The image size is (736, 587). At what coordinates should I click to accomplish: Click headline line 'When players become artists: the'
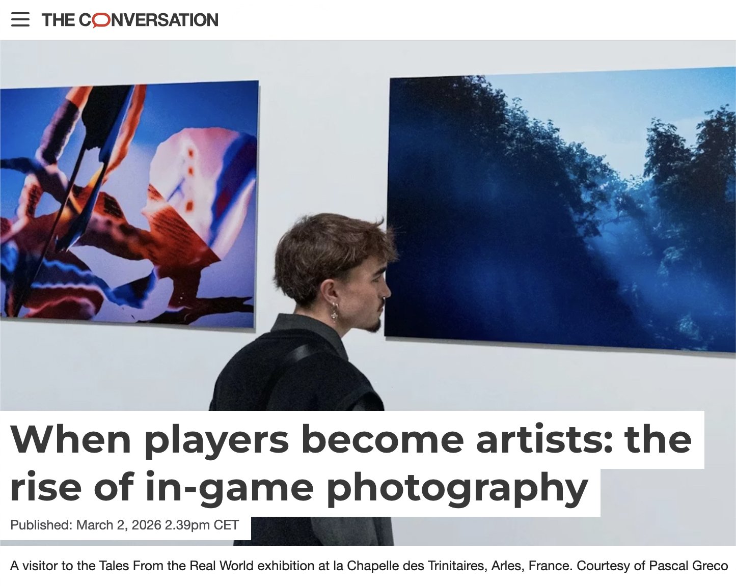tap(351, 439)
